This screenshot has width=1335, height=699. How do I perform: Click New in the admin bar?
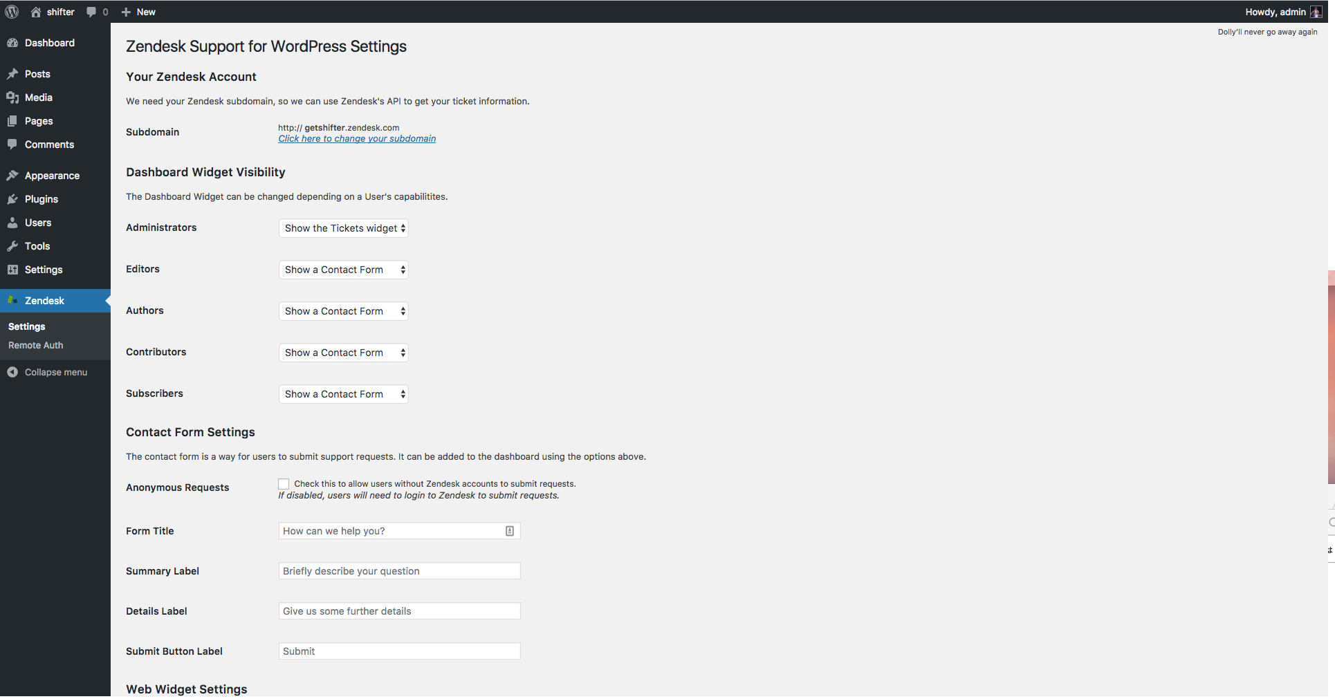point(146,12)
